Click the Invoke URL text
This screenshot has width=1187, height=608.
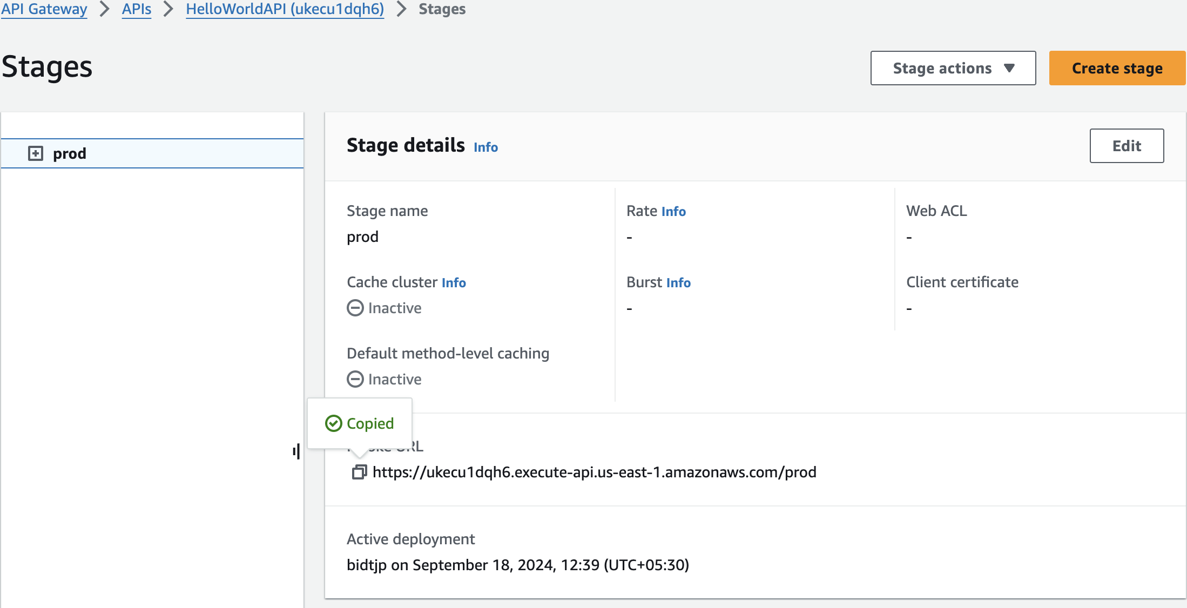(594, 472)
